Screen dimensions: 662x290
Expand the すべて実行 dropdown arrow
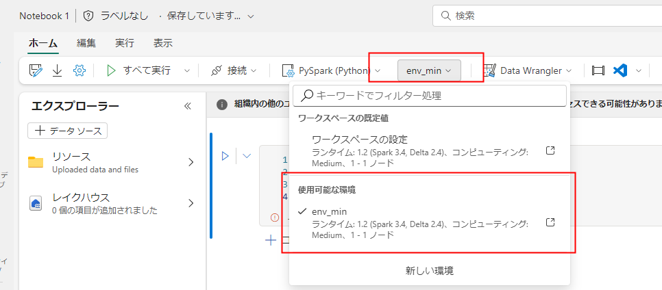[x=187, y=71]
